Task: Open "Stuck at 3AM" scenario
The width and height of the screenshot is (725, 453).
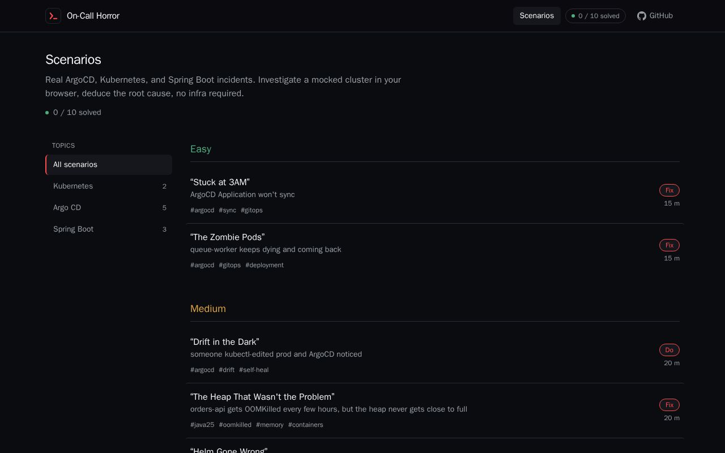Action: [x=435, y=196]
